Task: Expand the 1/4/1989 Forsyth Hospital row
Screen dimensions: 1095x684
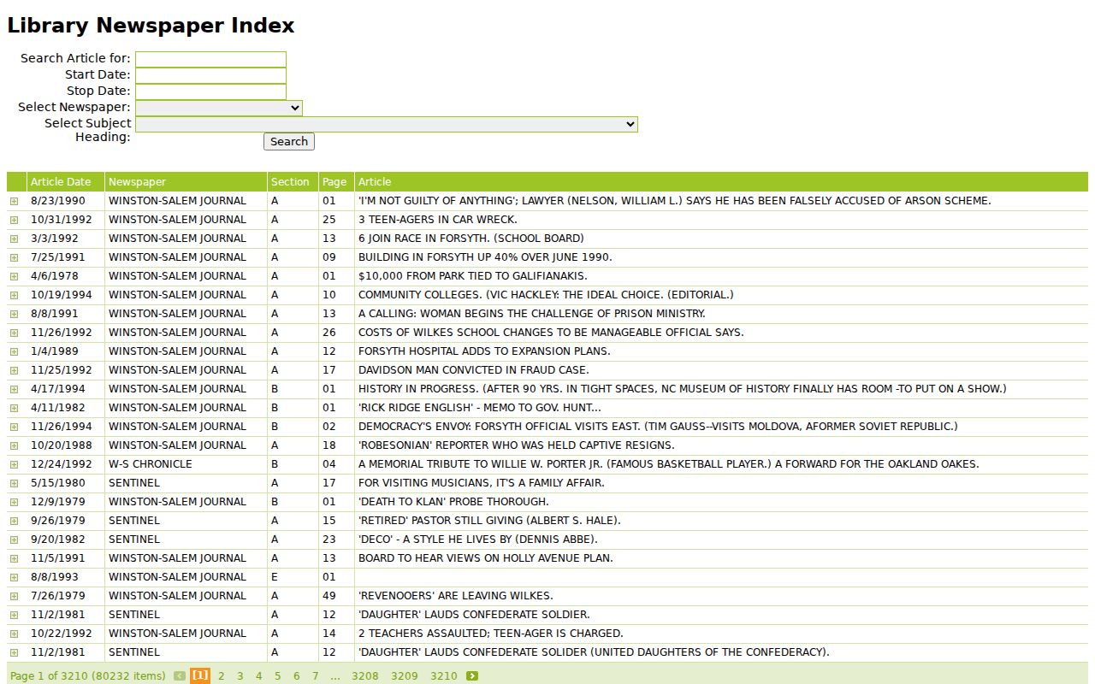Action: pos(14,351)
